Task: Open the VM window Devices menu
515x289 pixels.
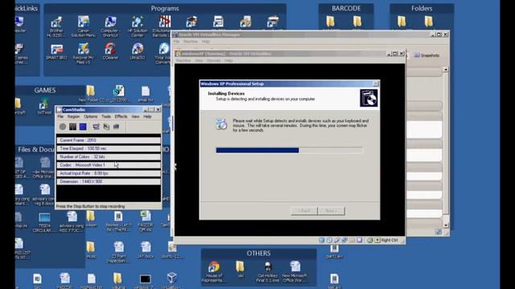Action: (213, 61)
